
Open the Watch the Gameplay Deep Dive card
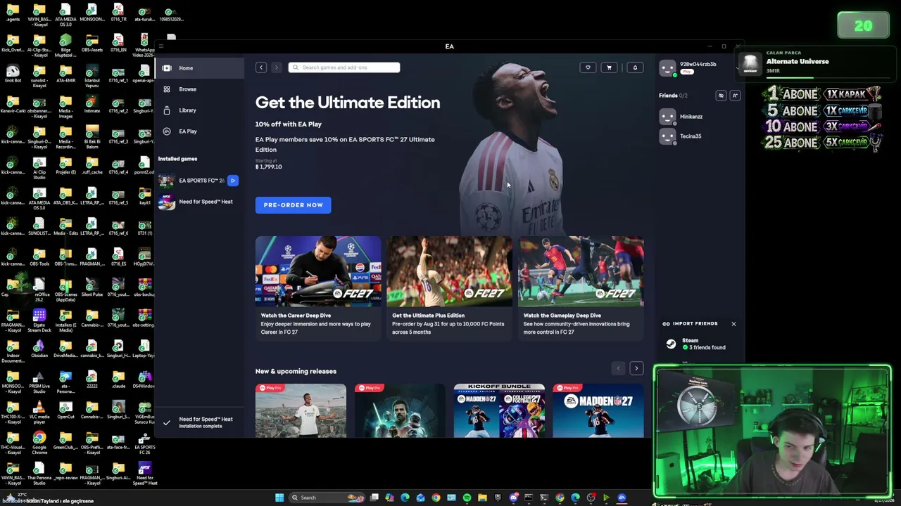point(581,288)
